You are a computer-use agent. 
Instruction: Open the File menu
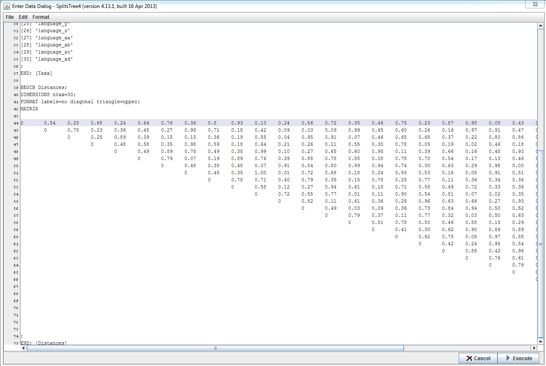coord(10,17)
